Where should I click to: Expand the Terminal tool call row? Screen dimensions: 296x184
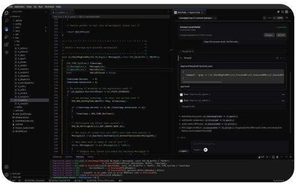(x=232, y=58)
